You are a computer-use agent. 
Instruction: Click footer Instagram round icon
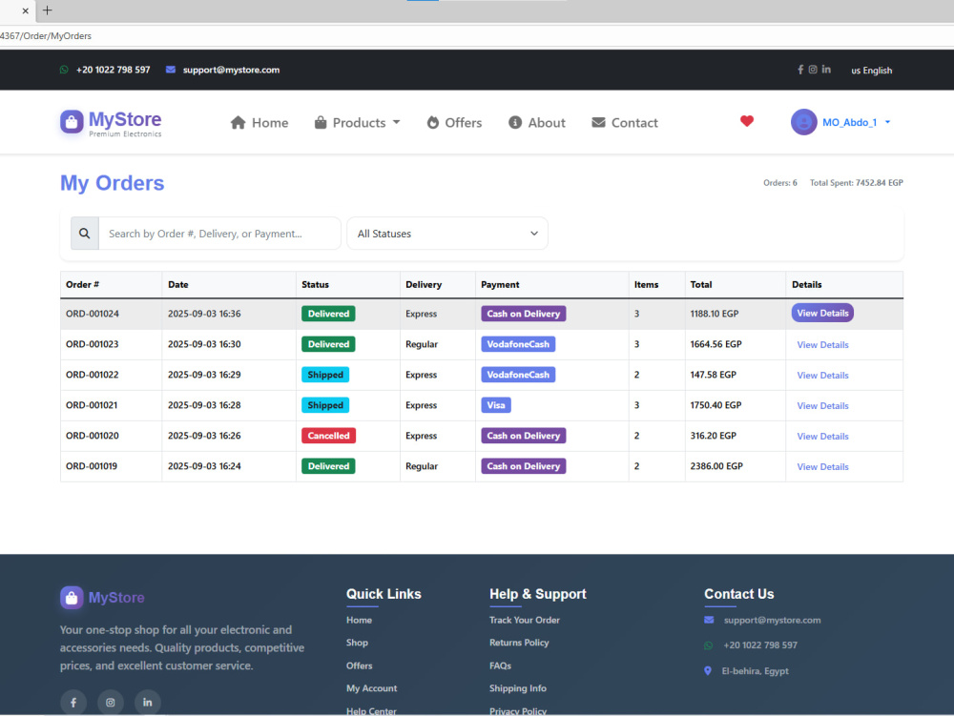click(110, 703)
